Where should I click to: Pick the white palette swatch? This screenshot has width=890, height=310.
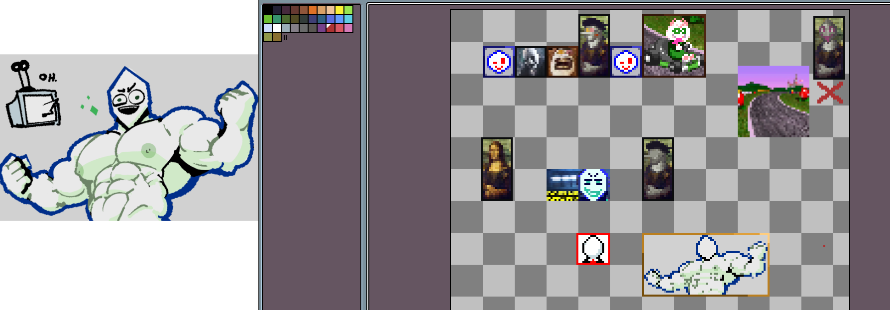click(x=277, y=28)
